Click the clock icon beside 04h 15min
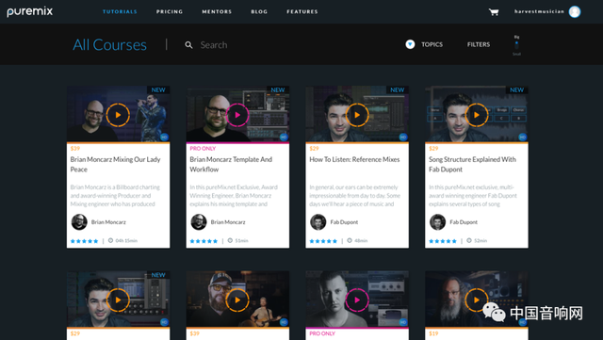The image size is (603, 340). point(110,240)
